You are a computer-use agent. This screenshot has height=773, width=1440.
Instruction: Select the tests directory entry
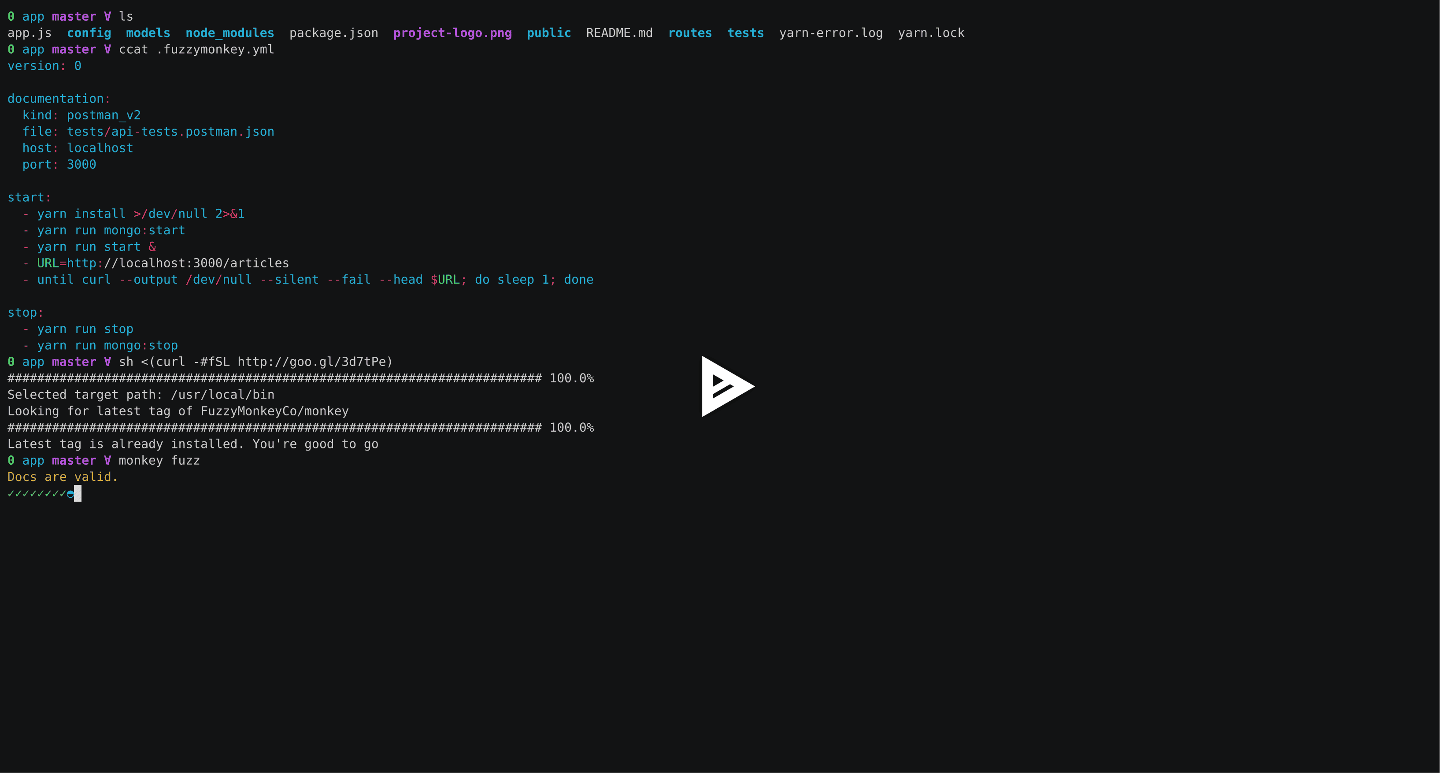pos(745,33)
